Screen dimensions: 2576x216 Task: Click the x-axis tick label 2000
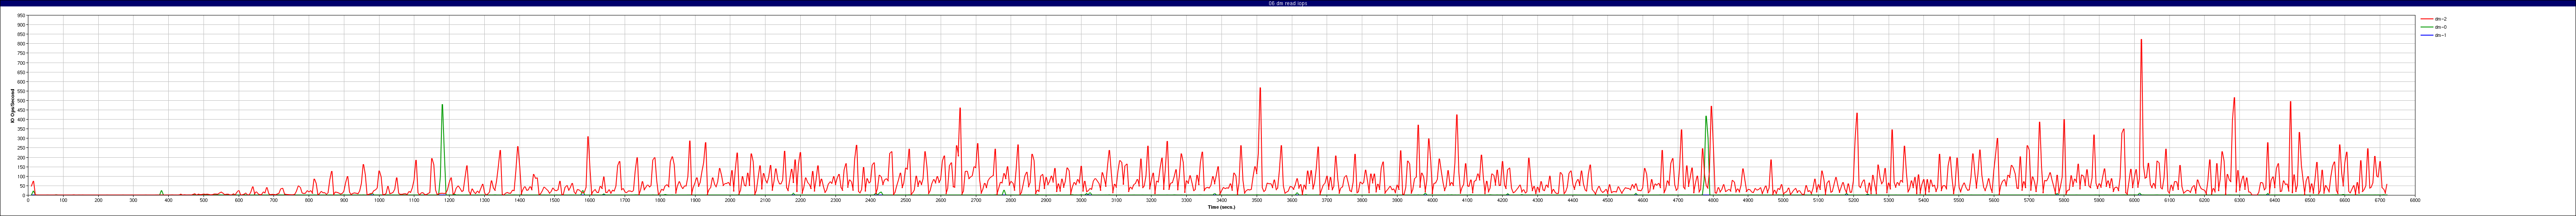(730, 200)
